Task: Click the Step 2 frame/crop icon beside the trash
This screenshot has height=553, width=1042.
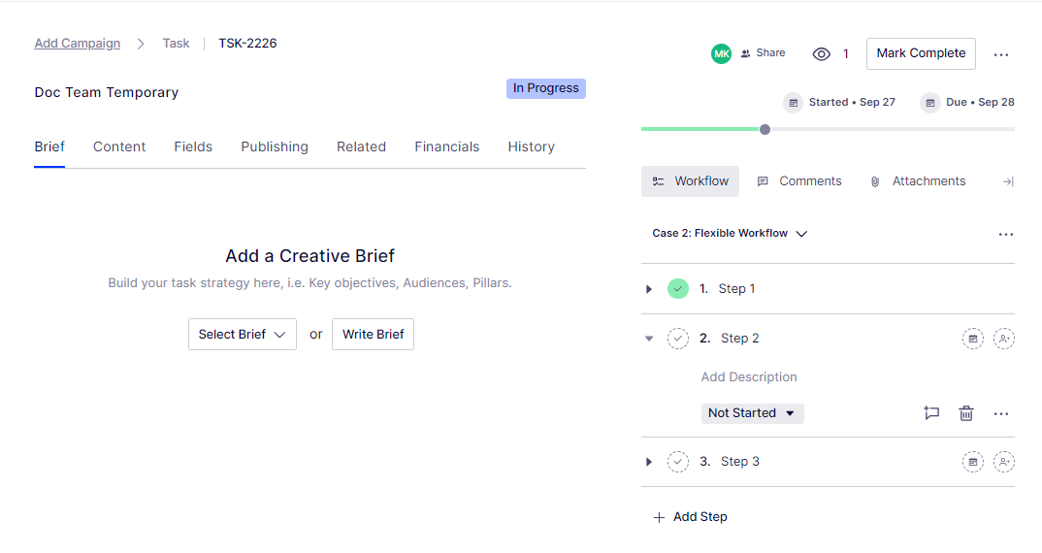Action: point(931,413)
